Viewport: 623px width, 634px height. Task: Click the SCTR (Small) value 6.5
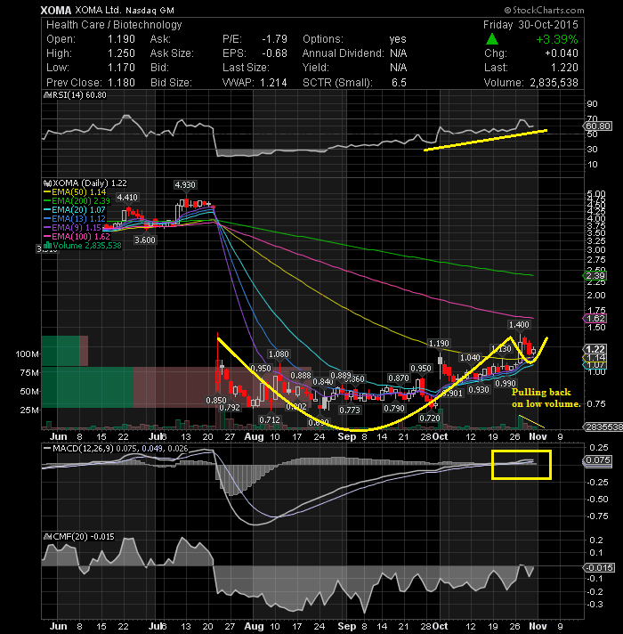click(x=399, y=83)
